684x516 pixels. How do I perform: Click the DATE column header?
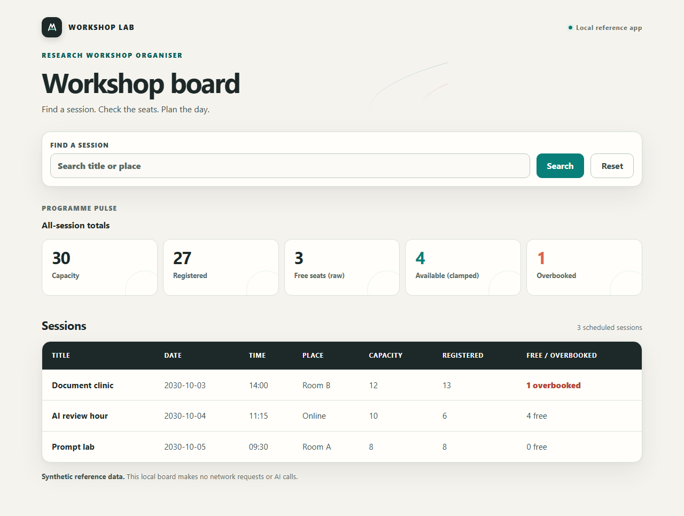(173, 356)
